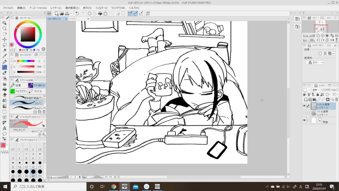339x191 pixels.
Task: Click the Open file folder icon
Action: (x=62, y=14)
